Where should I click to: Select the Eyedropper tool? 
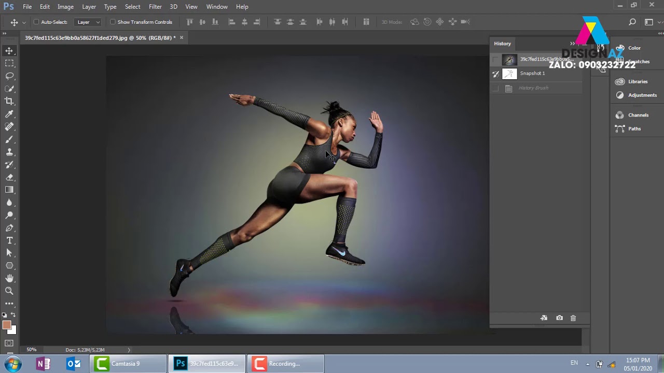tap(9, 114)
